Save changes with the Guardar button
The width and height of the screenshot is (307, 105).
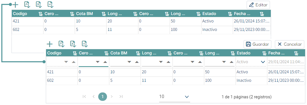click(257, 44)
